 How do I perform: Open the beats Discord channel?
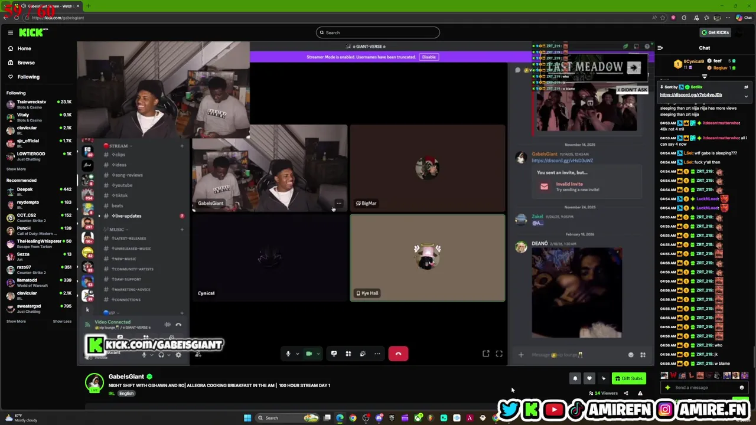[x=117, y=206]
